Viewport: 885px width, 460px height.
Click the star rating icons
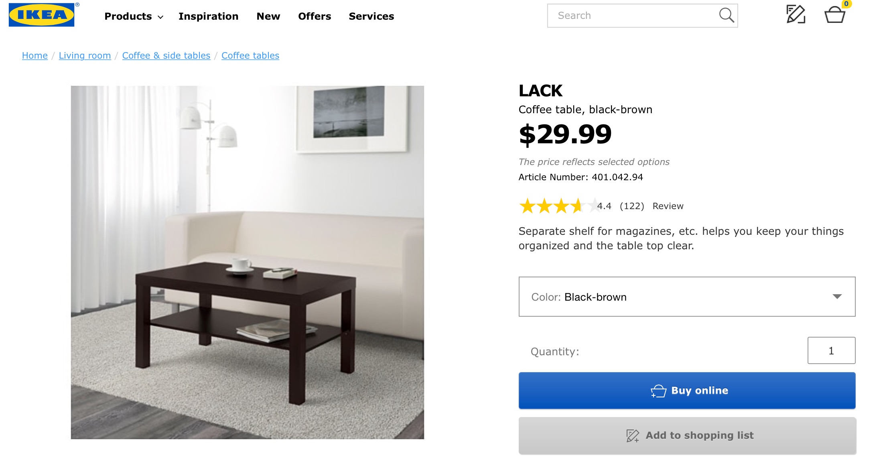coord(558,206)
